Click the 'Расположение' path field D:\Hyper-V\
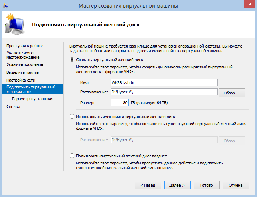 (164, 92)
